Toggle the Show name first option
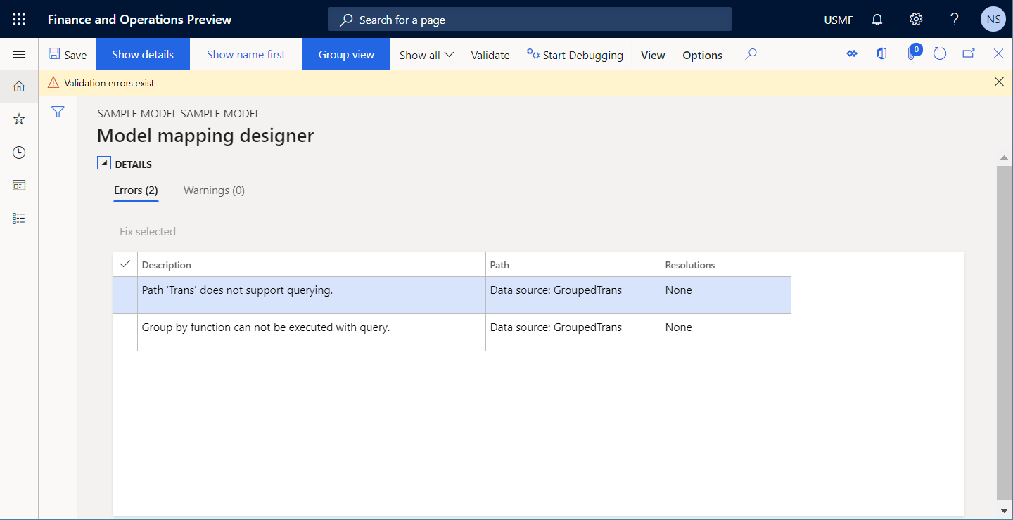Screen dimensions: 1013x520 coord(246,54)
